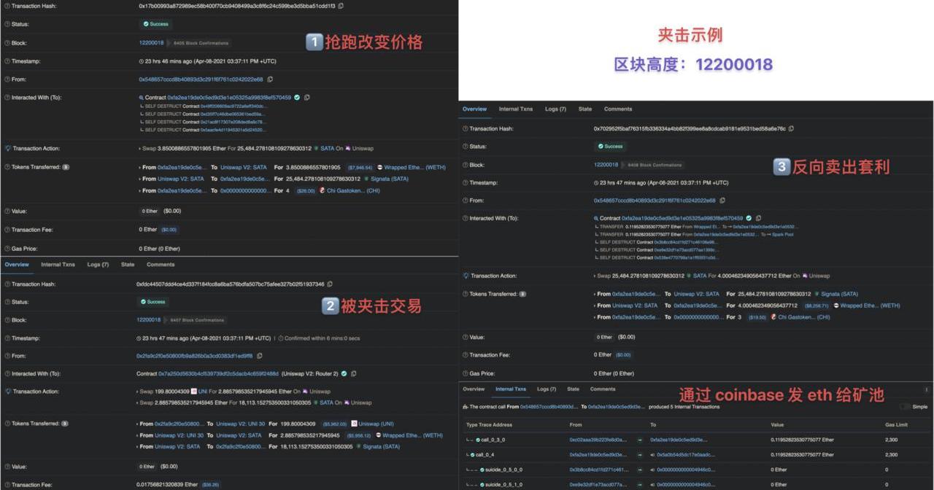The width and height of the screenshot is (934, 490).
Task: Click the Timestamp help icon in the top-left transaction
Action: coord(7,61)
